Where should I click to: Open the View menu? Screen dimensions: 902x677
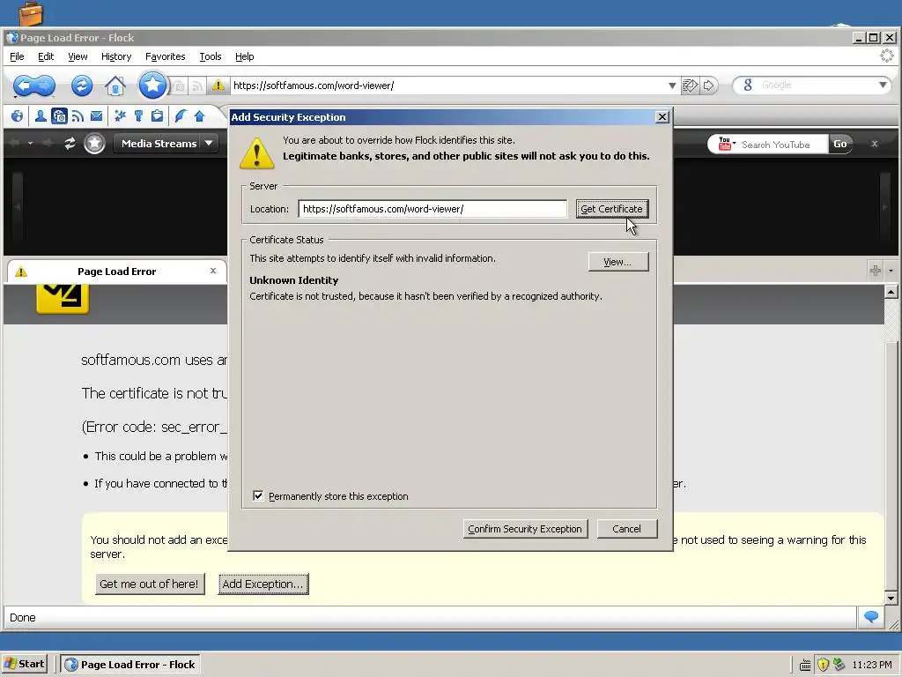click(78, 56)
